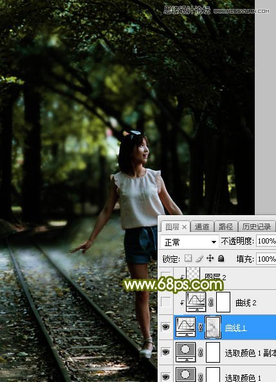Select 选取颜色 1 mask thumbnail
Screen dimensions: 276x382
[x=213, y=375]
